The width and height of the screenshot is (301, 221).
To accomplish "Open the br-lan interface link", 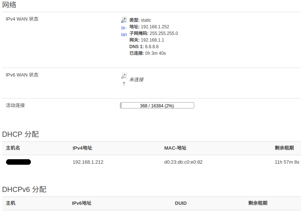I will coord(124,31).
